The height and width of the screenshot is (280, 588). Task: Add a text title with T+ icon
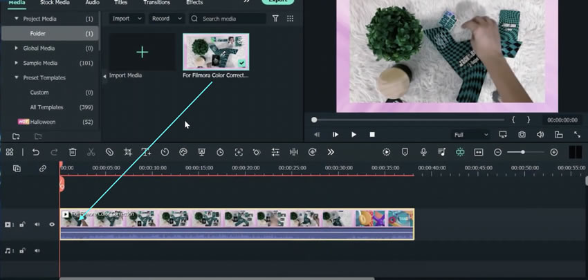click(x=146, y=152)
